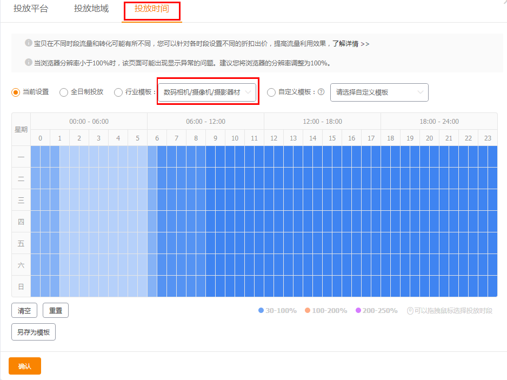Screen dimensions: 507x380
Task: Click the info icon beside the browser resolution tip
Action: (x=29, y=63)
